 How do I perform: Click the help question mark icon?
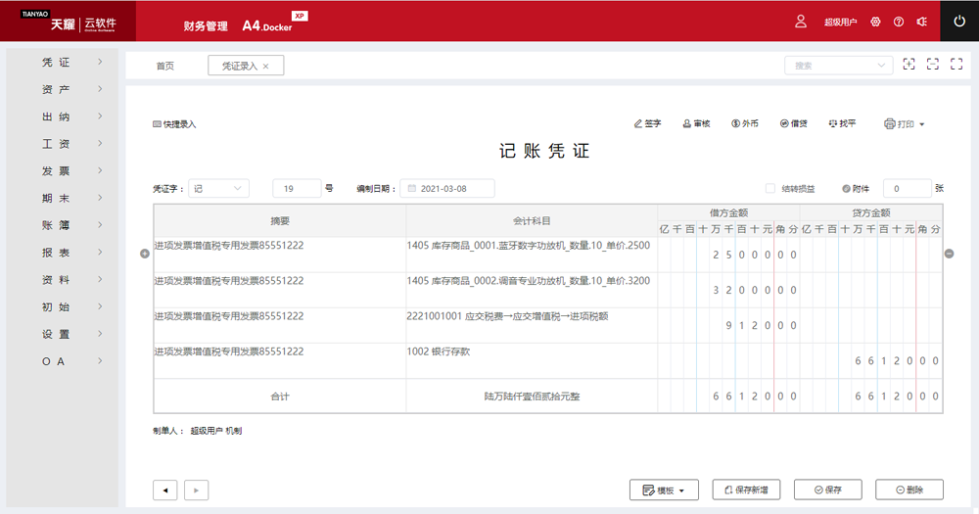click(899, 22)
